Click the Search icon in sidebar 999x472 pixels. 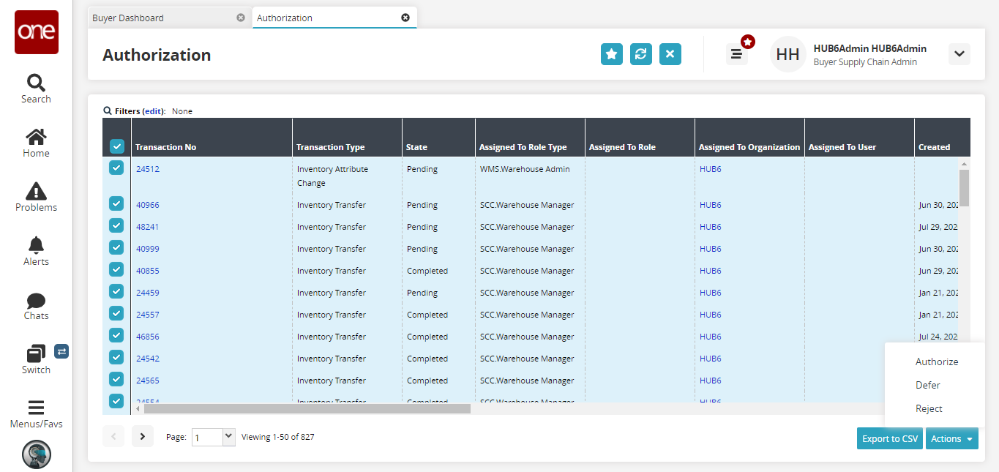(36, 82)
